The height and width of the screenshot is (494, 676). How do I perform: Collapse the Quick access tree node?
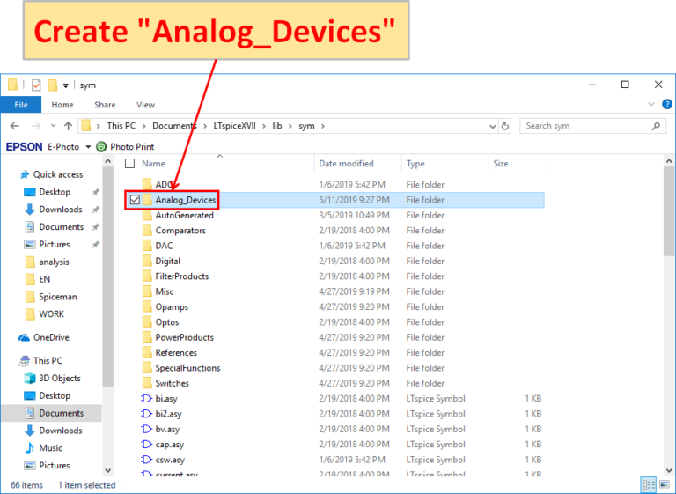click(11, 174)
